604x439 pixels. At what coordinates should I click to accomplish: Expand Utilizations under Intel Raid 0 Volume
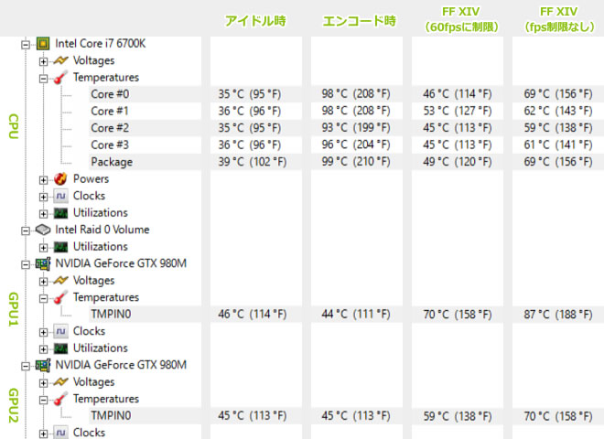coord(43,248)
